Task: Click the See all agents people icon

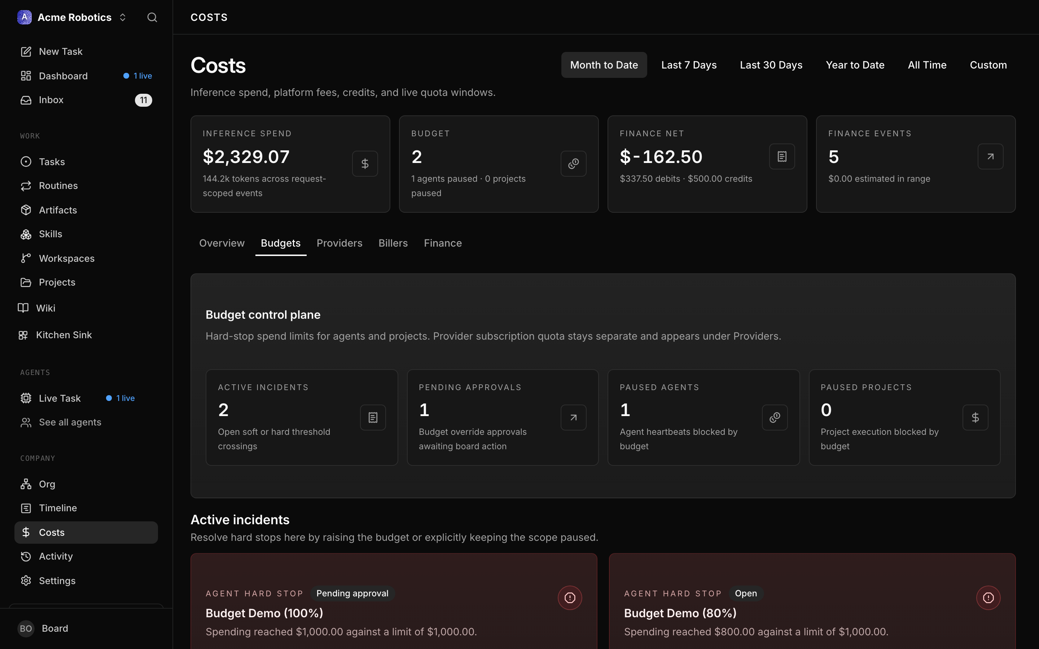Action: pos(26,422)
